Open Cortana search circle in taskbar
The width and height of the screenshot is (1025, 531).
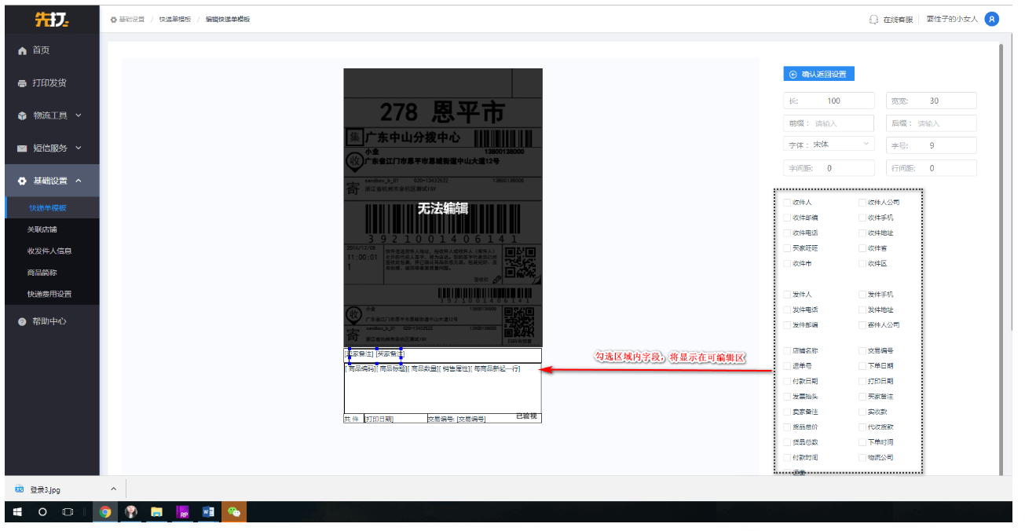click(x=42, y=511)
